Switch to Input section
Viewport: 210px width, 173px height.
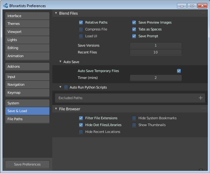click(27, 77)
